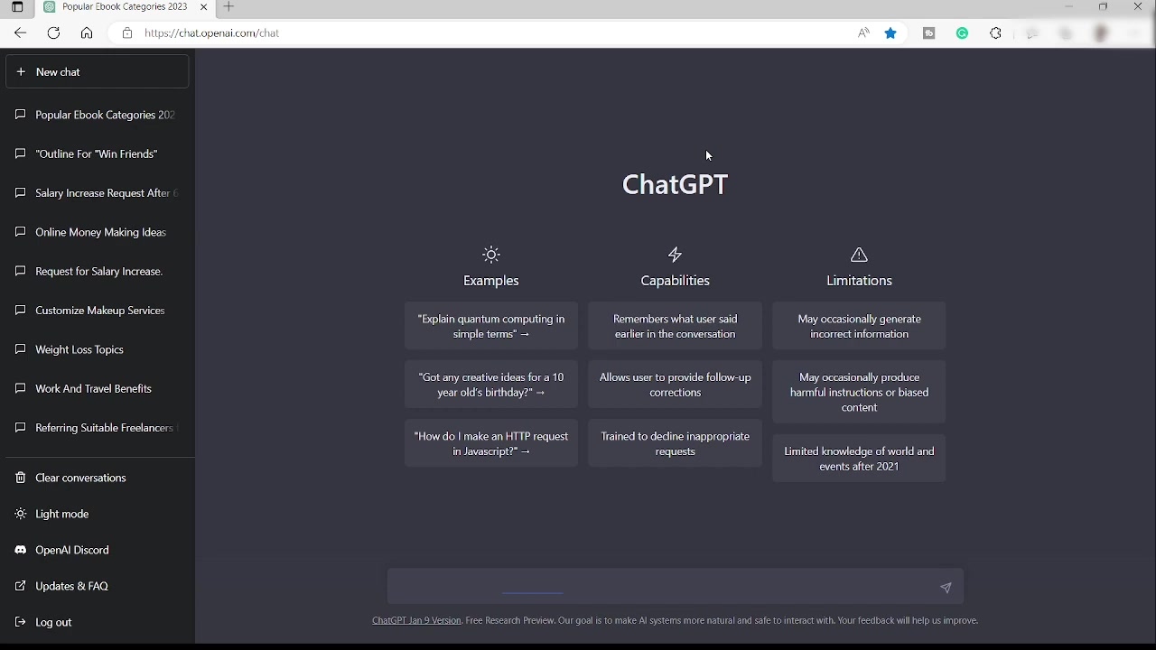This screenshot has width=1156, height=650.
Task: Click "May occasionally produce harmful instructions" card
Action: (859, 392)
